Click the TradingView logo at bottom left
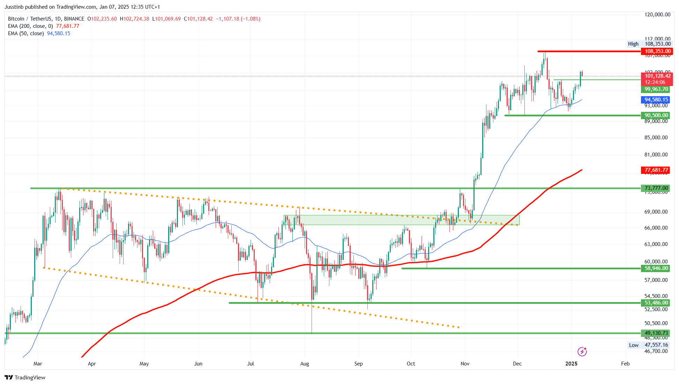The image size is (679, 385). tap(25, 377)
